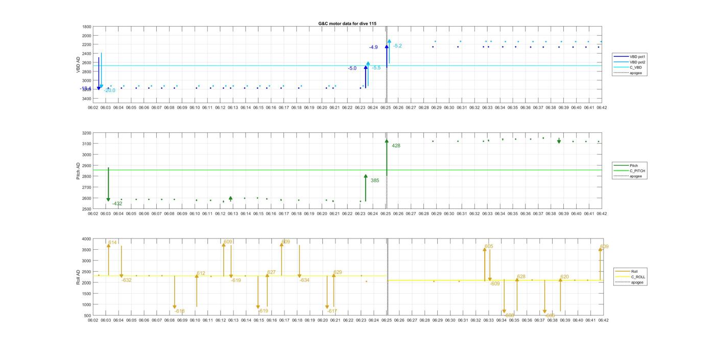This screenshot has height=354, width=715.
Task: Click '06:42' tick on Roll plot x-axis
Action: [603, 320]
